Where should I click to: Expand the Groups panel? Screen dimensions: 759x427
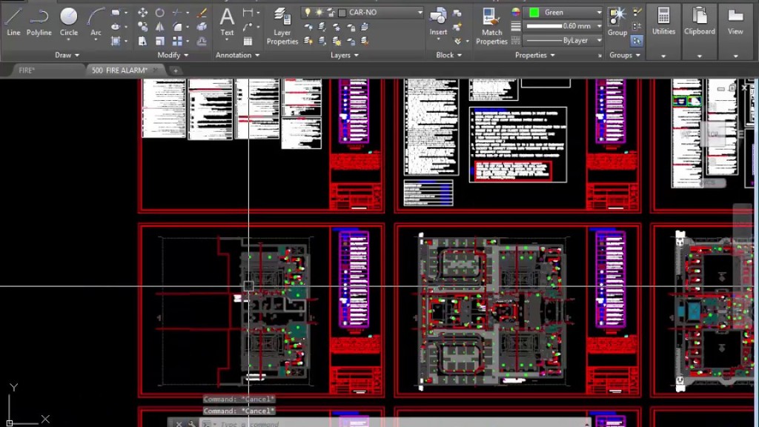[624, 55]
